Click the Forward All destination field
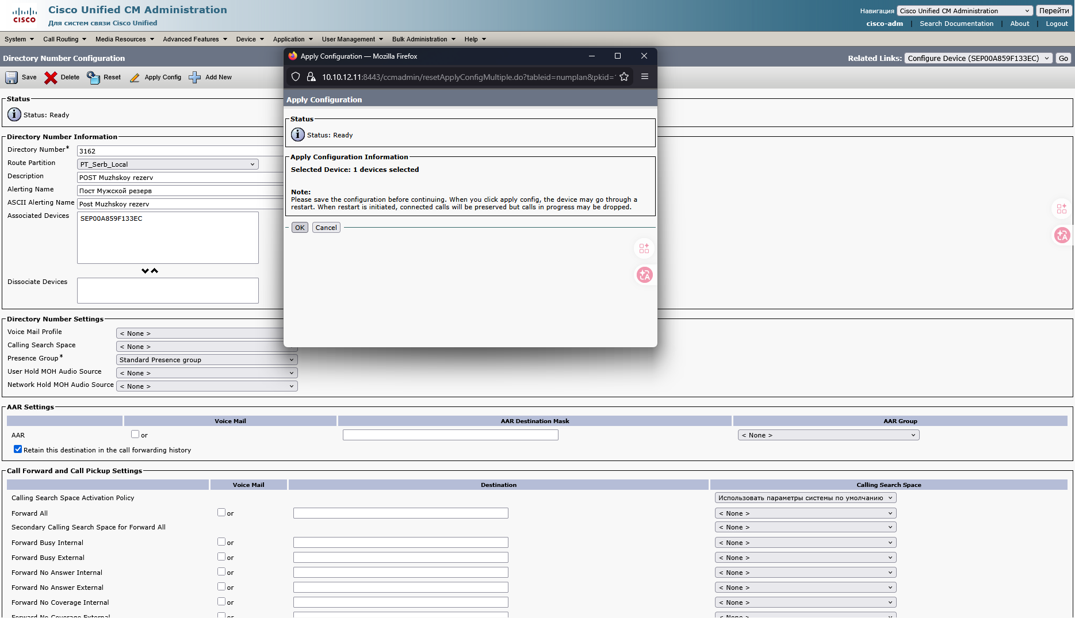 pos(400,513)
